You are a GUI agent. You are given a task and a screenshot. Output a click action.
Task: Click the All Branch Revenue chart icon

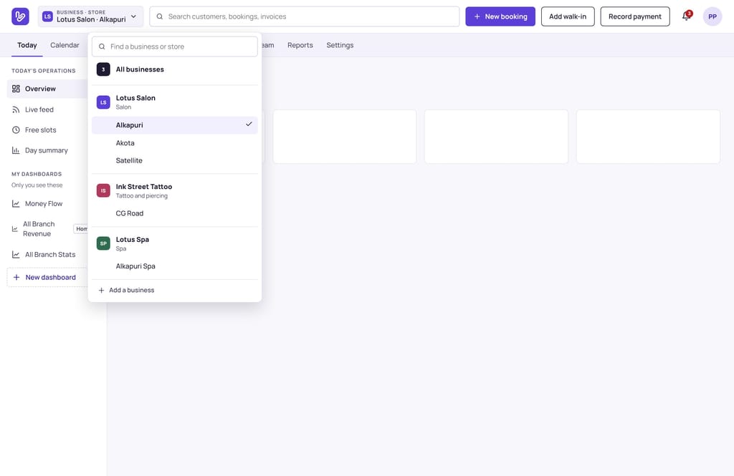pyautogui.click(x=15, y=229)
